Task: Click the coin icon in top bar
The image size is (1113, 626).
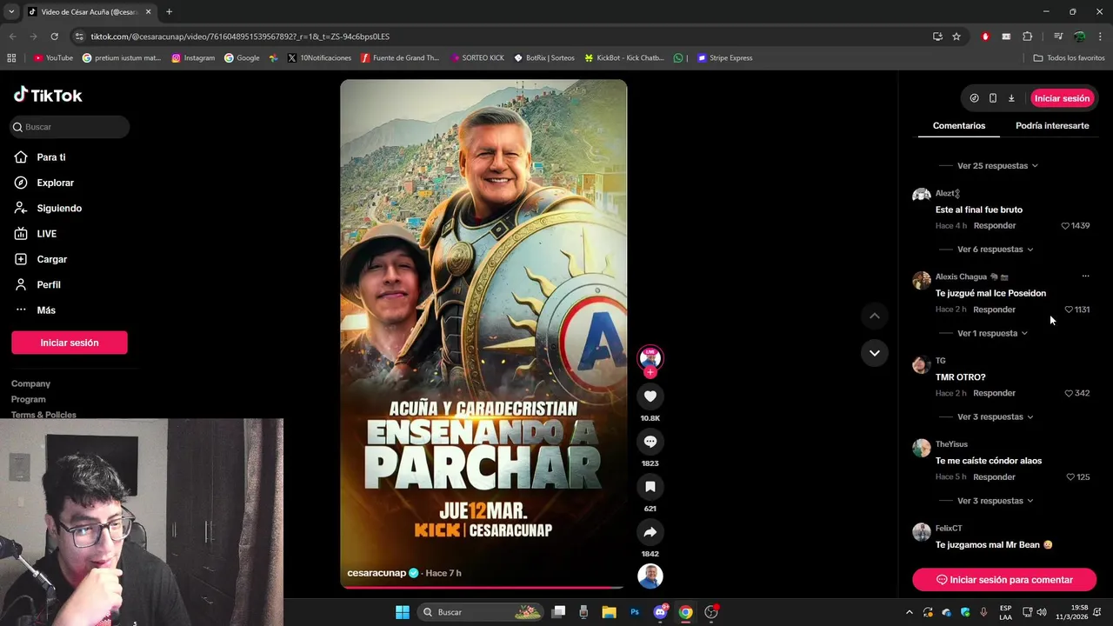Action: tap(974, 98)
